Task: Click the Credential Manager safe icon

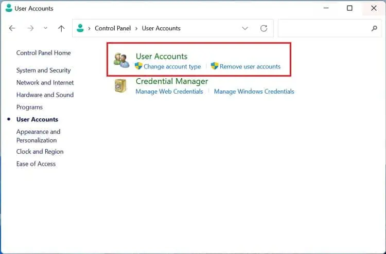Action: pos(120,86)
